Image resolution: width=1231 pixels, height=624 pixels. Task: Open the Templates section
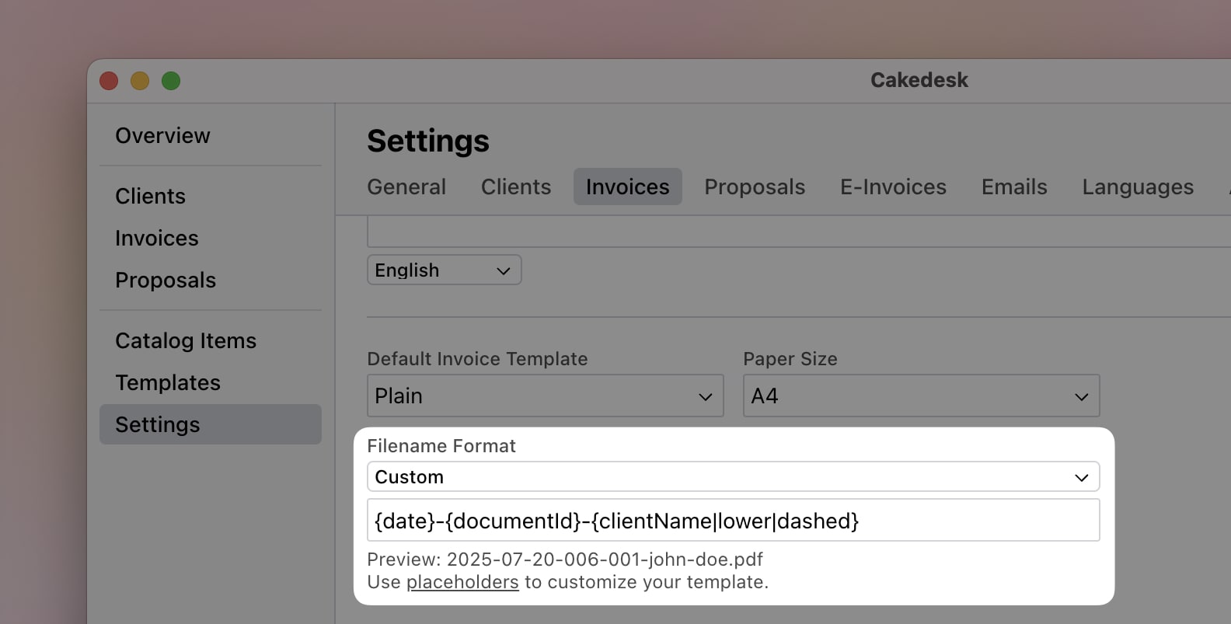point(167,382)
